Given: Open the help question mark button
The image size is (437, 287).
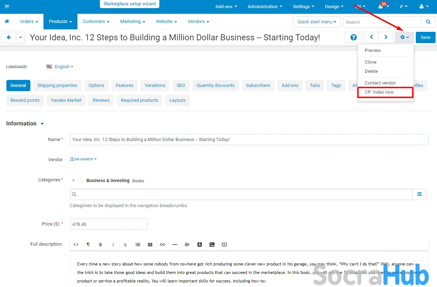Looking at the screenshot, I should pos(353,37).
